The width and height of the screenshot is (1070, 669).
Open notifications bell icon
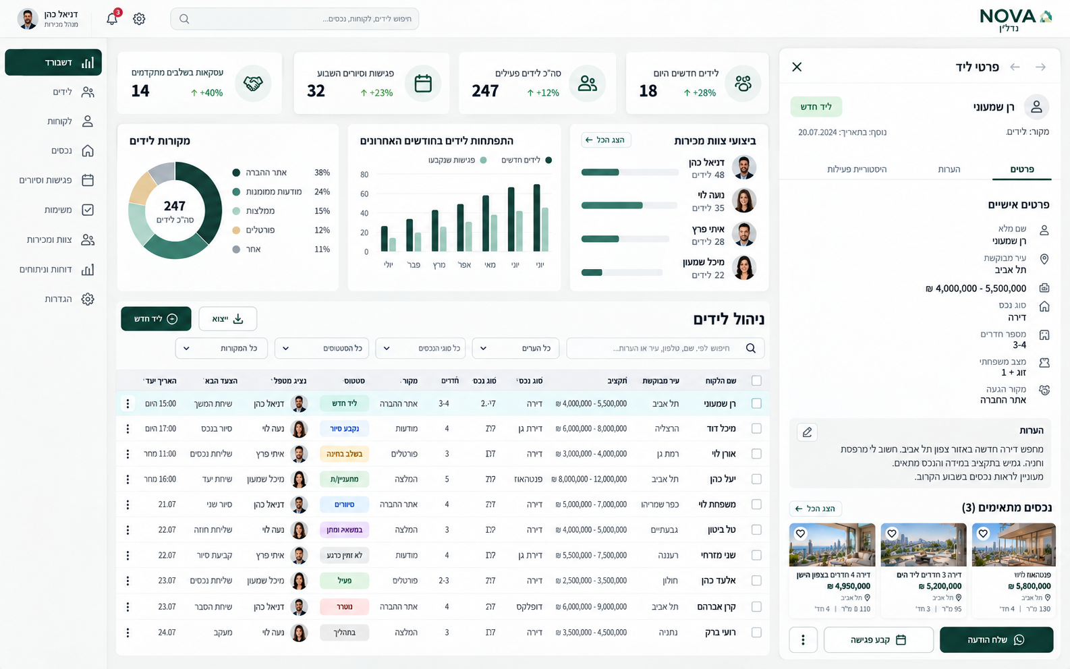(x=112, y=19)
